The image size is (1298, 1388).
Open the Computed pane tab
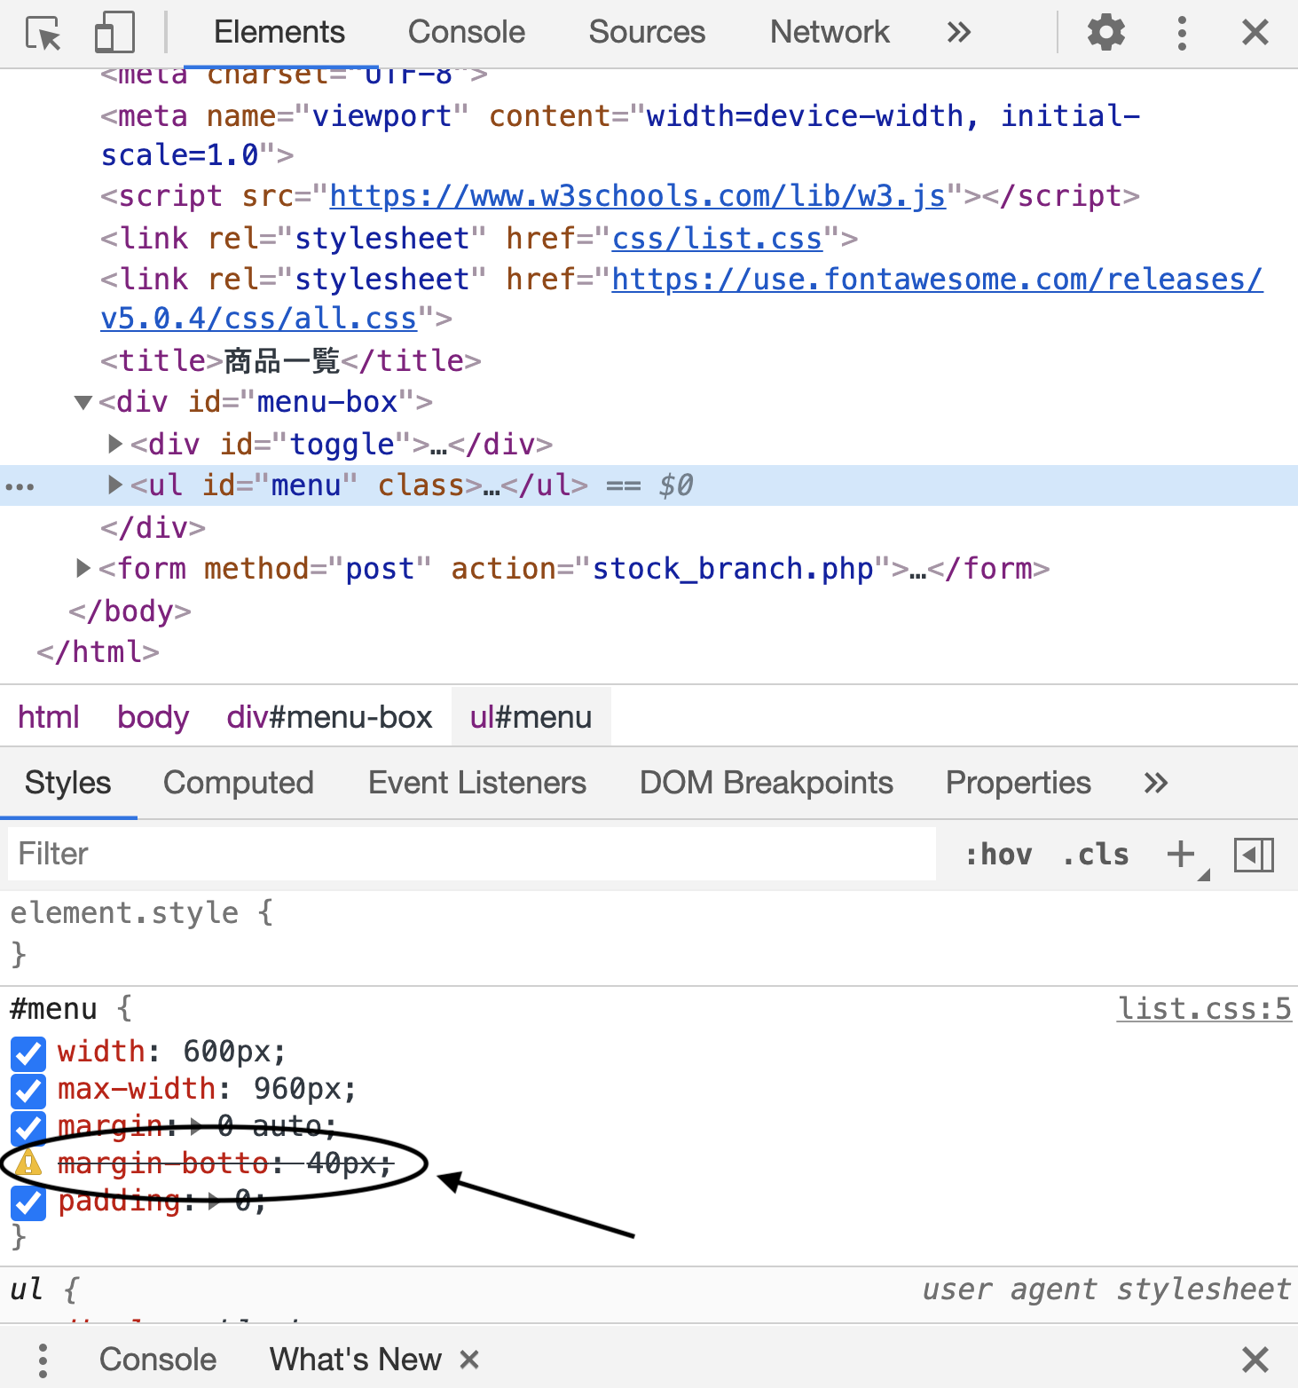(239, 783)
